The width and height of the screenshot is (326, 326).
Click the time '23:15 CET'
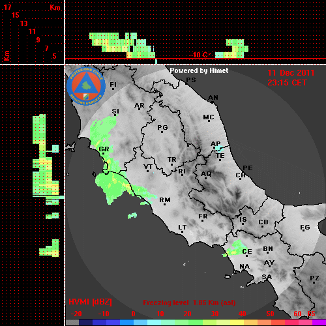(287, 83)
